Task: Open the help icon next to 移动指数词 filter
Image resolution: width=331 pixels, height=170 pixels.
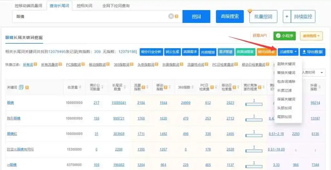Action: [x=108, y=64]
